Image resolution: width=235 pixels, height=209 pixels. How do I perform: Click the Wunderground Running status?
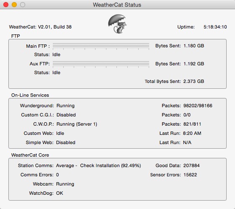[x=65, y=106]
